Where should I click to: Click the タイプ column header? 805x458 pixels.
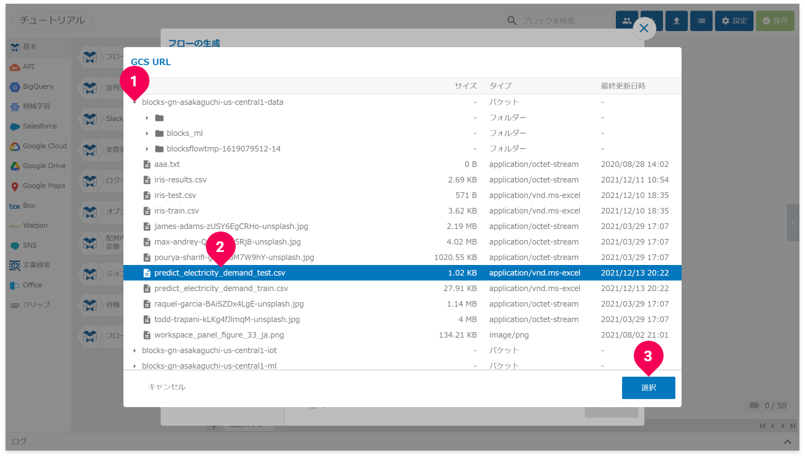coord(500,86)
